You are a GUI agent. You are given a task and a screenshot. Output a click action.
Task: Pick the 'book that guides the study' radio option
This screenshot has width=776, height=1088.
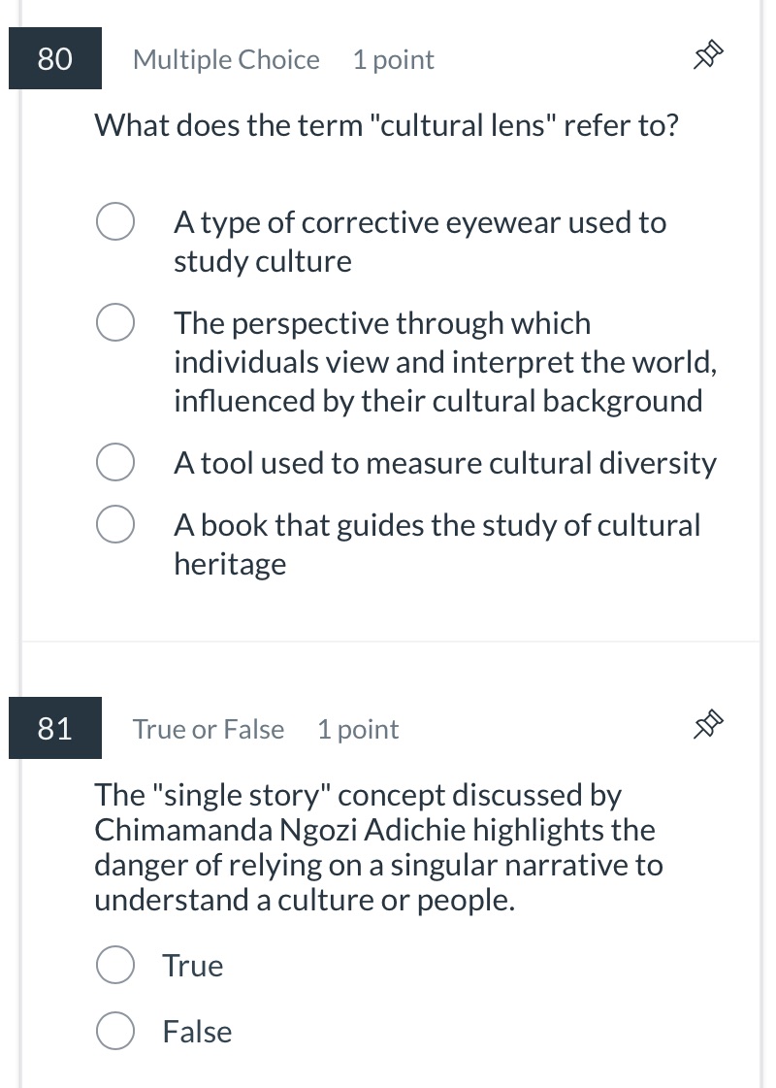coord(114,525)
